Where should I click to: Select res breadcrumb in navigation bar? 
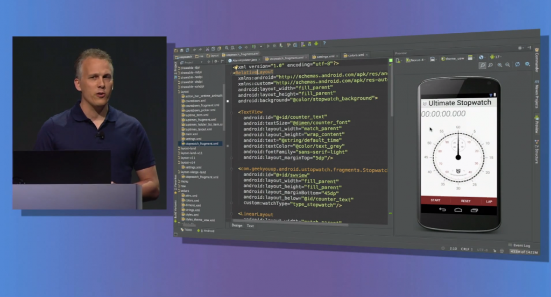coord(199,56)
